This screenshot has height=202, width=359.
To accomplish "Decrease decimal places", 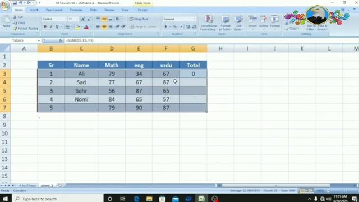I will coord(194,27).
